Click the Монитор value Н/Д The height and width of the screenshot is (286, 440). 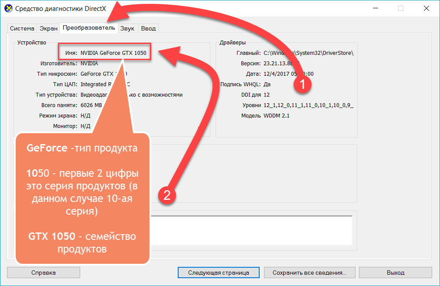point(85,126)
